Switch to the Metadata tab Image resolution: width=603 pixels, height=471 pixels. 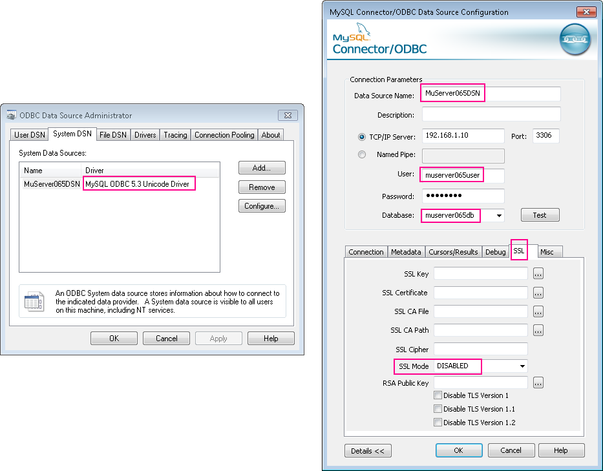point(406,252)
